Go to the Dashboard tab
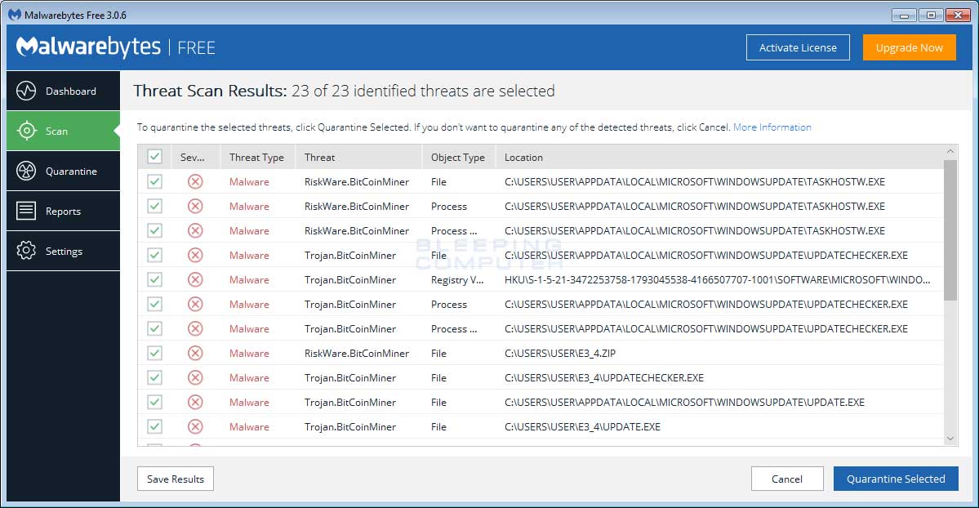The width and height of the screenshot is (979, 508). [63, 91]
